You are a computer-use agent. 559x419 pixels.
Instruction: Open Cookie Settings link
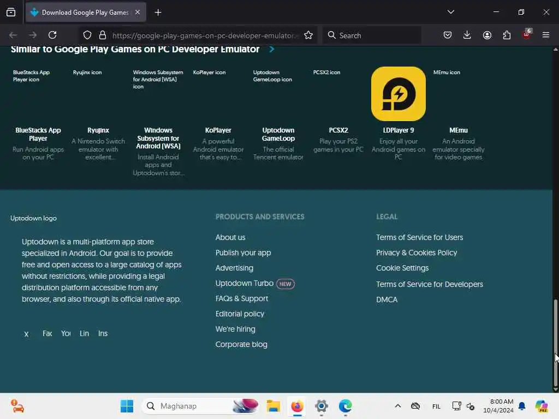[402, 268]
